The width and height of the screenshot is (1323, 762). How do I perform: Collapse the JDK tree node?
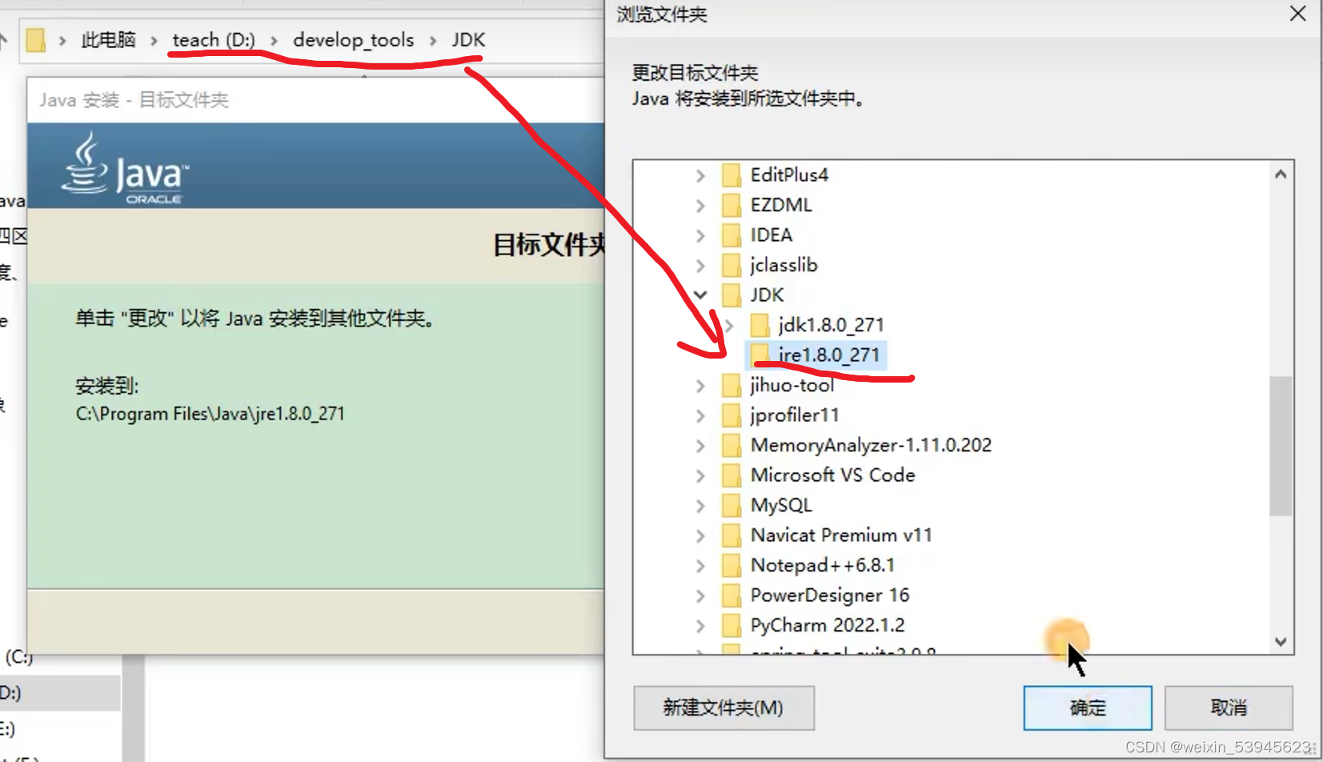coord(700,295)
